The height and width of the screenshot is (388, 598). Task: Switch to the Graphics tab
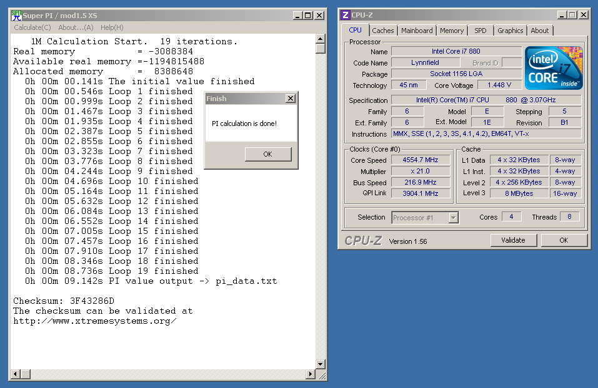pos(511,31)
